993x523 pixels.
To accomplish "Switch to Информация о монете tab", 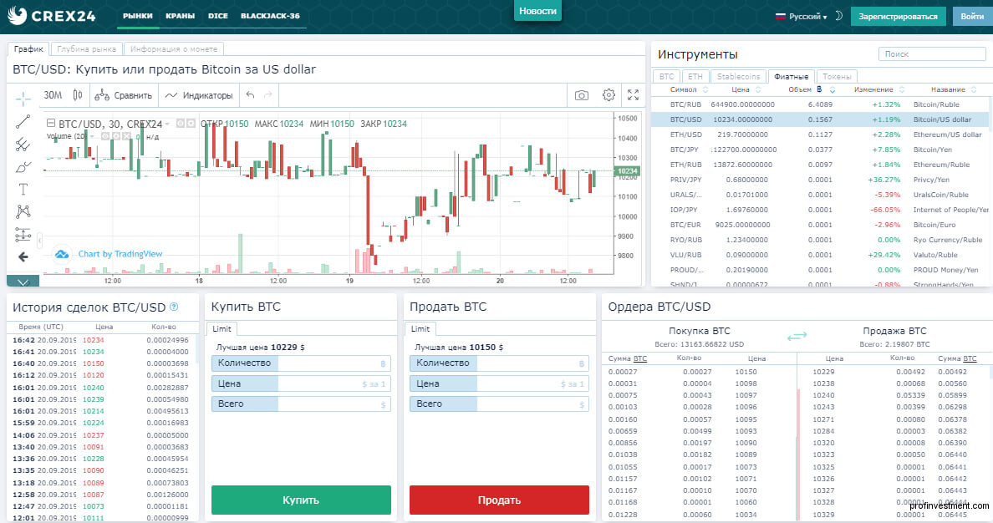I will pos(174,48).
